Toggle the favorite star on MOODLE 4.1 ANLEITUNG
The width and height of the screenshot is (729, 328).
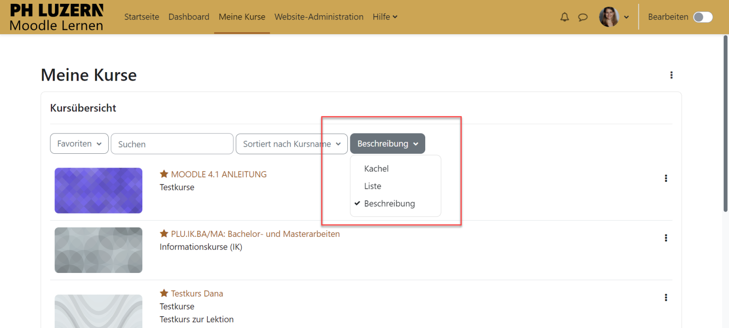point(164,174)
